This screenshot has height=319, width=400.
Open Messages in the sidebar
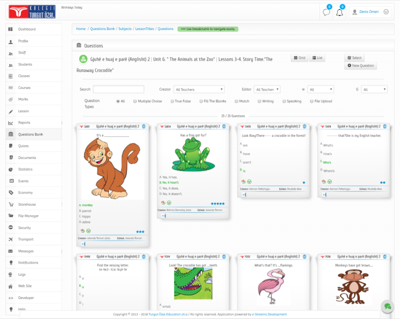point(34,251)
